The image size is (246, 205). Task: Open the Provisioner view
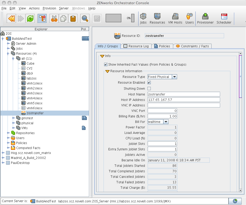[205, 19]
